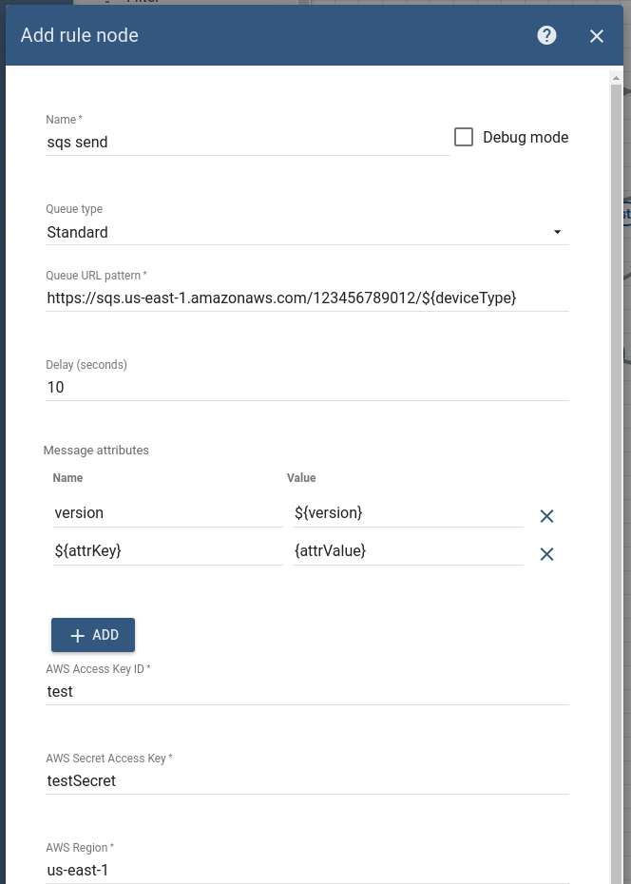The height and width of the screenshot is (884, 631).
Task: Edit the ${version} attribute value field
Action: [407, 513]
